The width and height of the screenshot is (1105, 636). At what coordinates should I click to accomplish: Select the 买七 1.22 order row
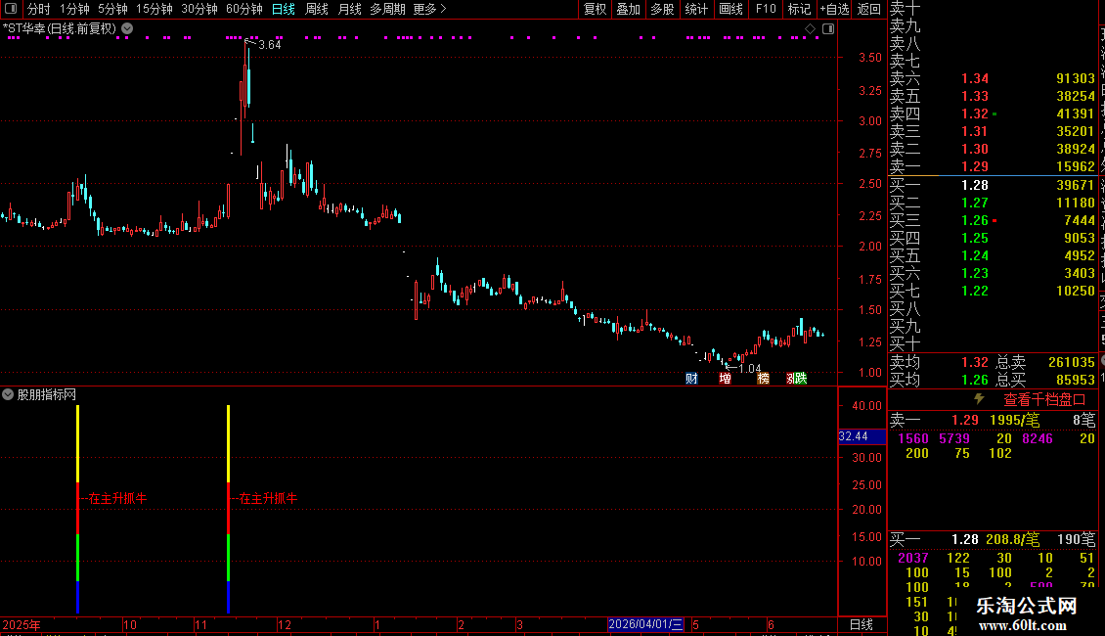[x=993, y=291]
